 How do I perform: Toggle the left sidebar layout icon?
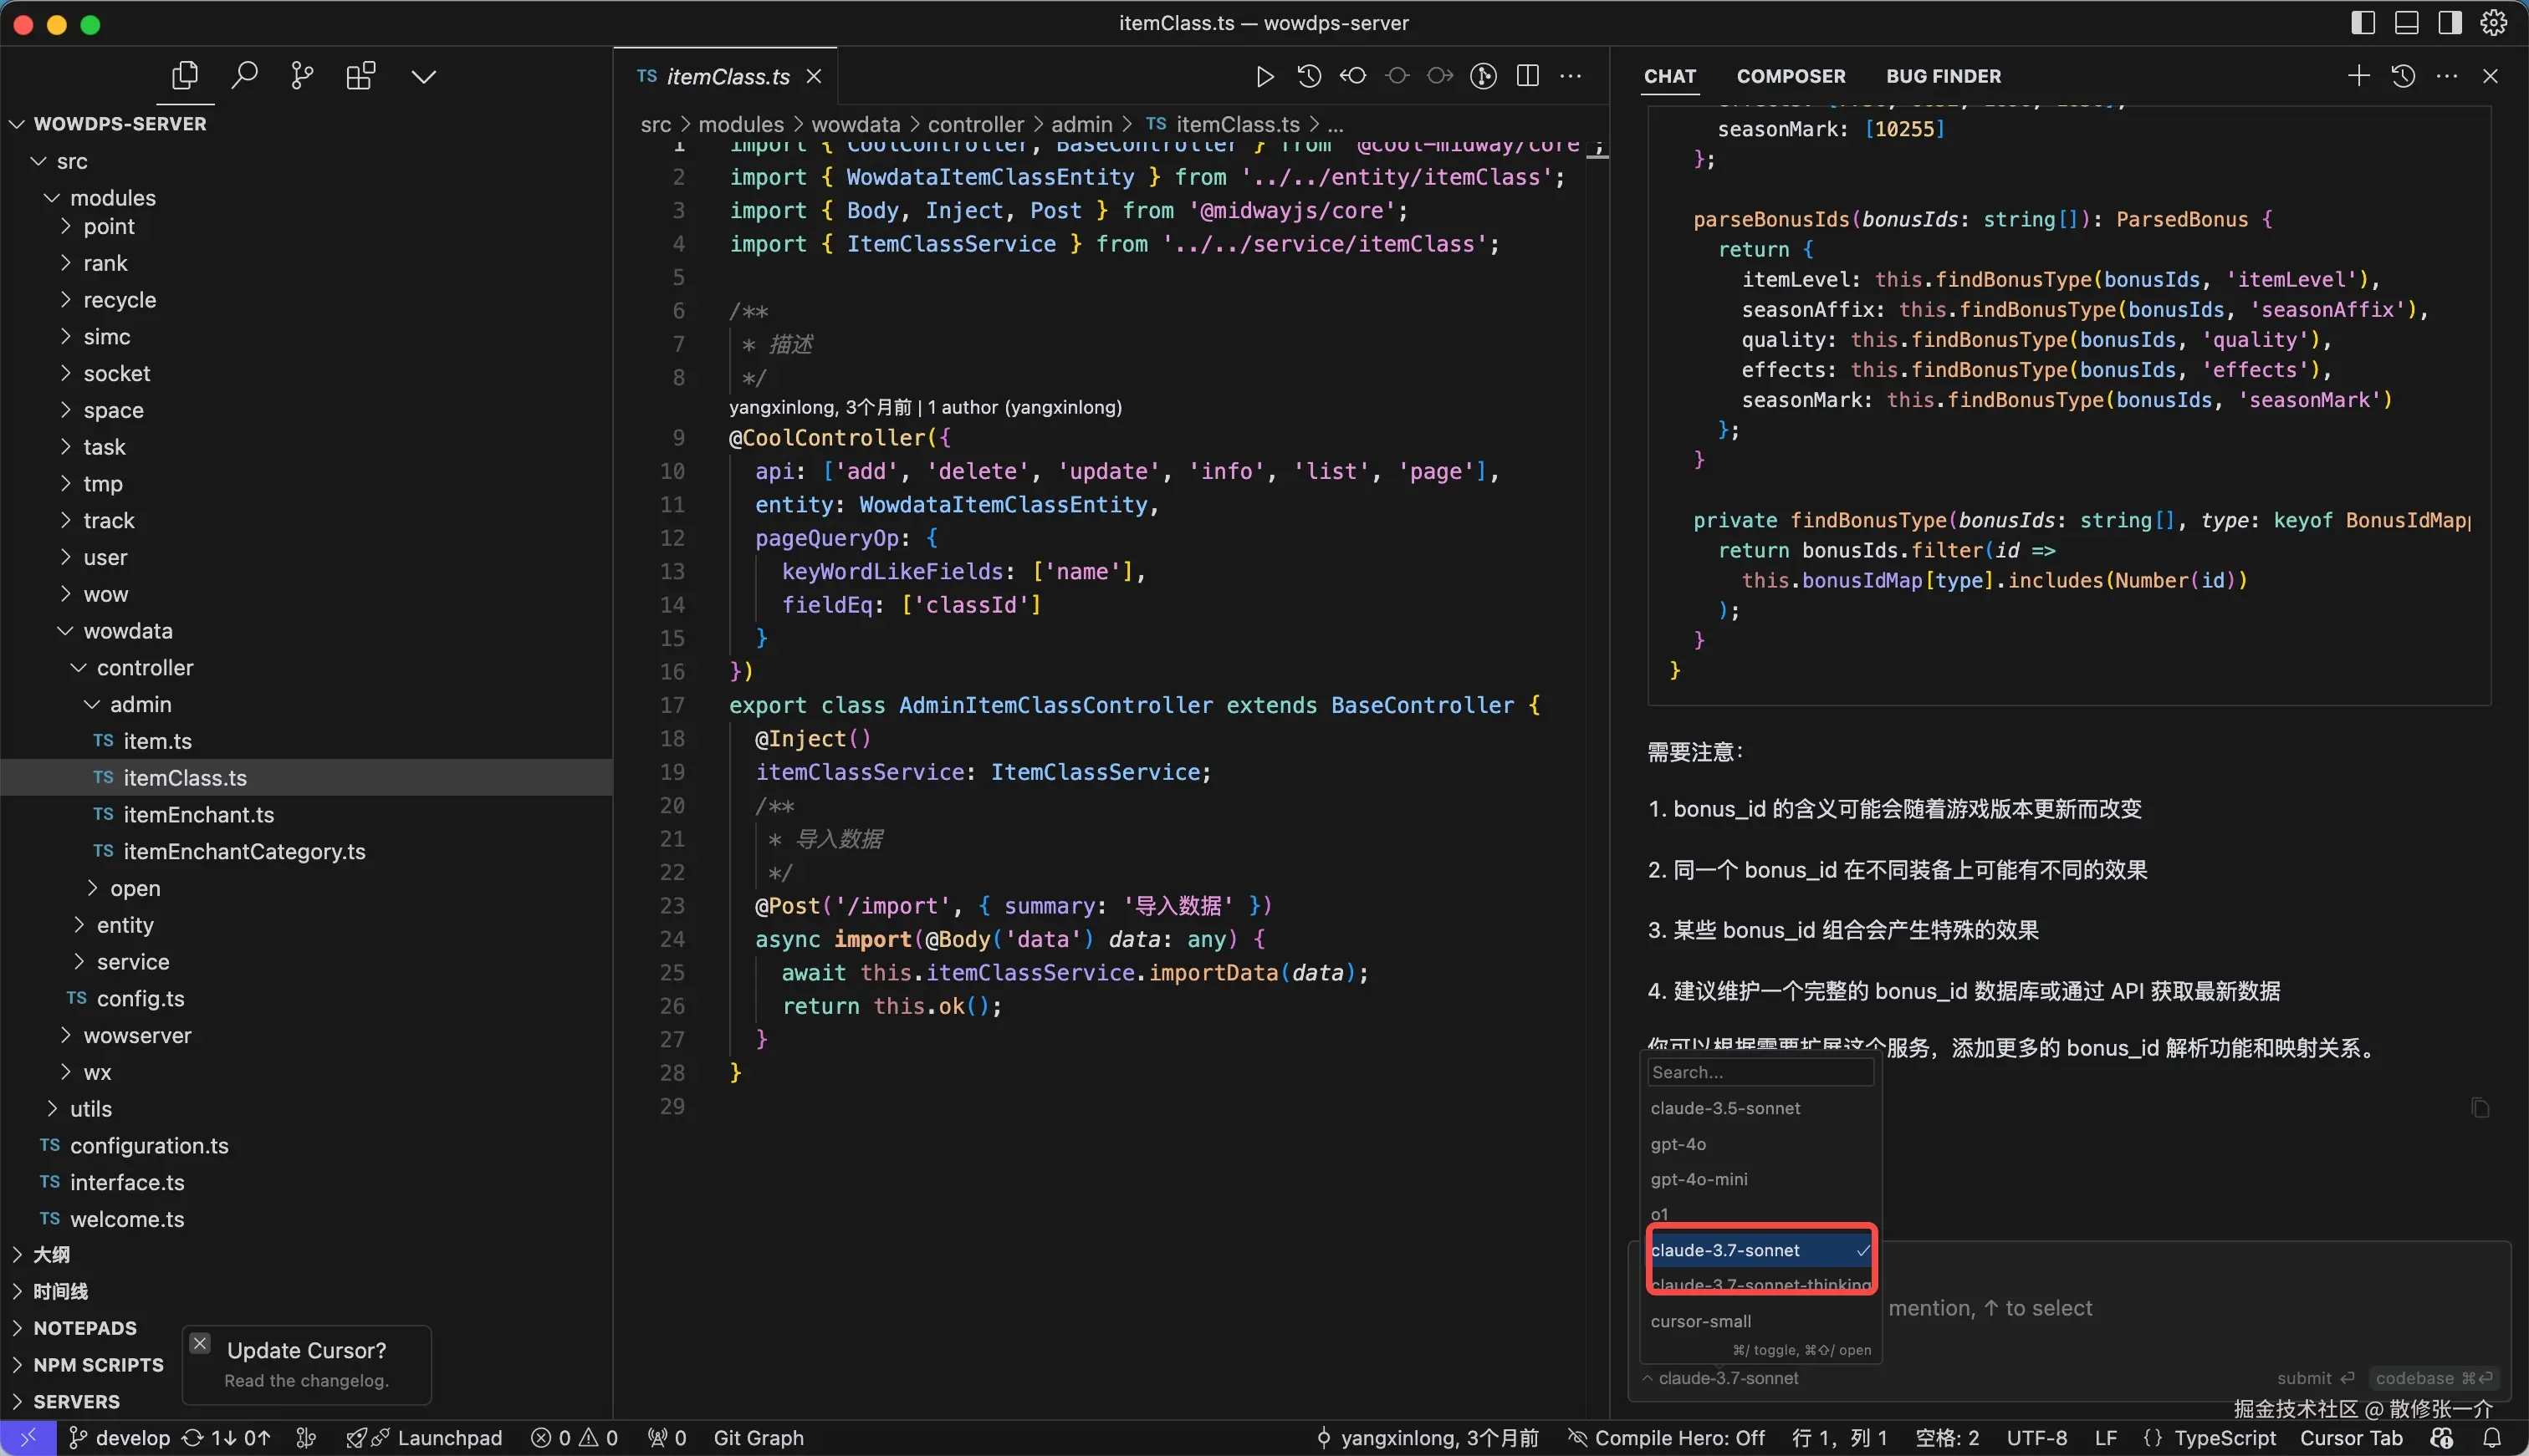pos(2363,23)
